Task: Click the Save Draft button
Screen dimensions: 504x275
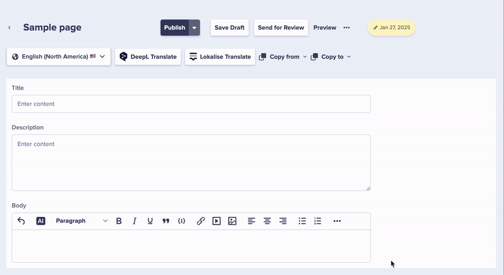Action: [229, 28]
